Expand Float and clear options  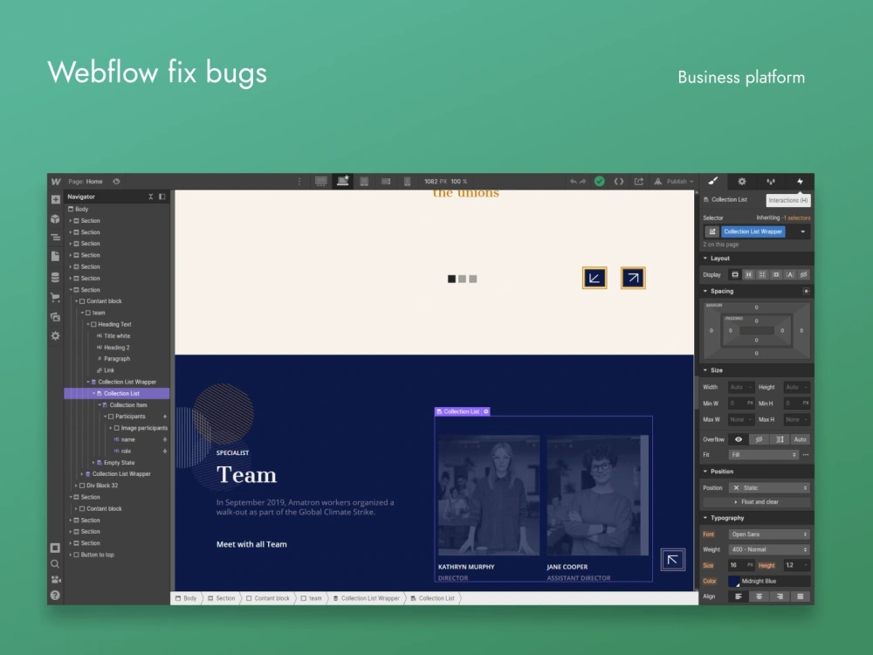[757, 502]
